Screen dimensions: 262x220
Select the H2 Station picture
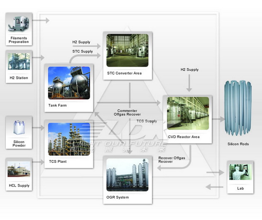19,62
